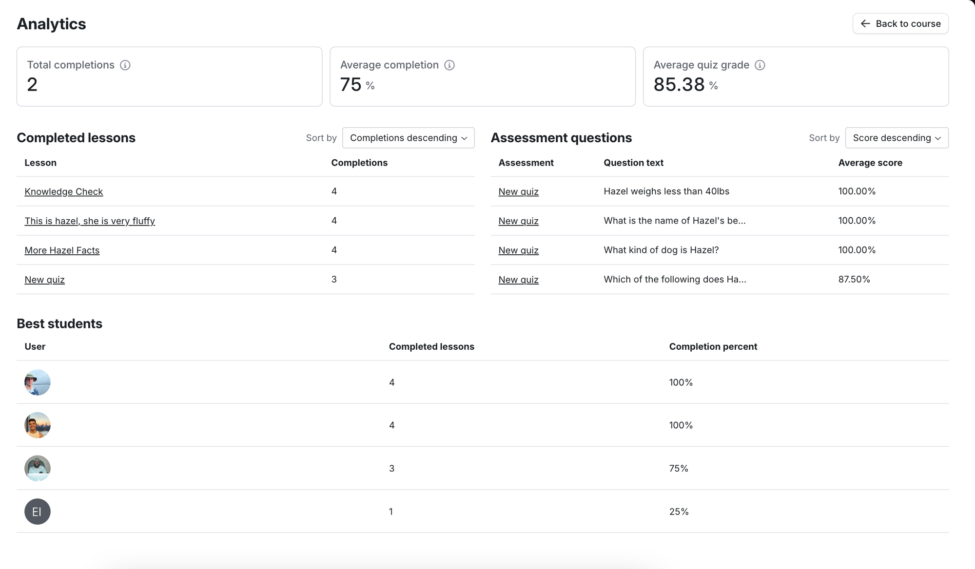This screenshot has width=975, height=569.
Task: Click the Average score column header
Action: click(x=870, y=163)
